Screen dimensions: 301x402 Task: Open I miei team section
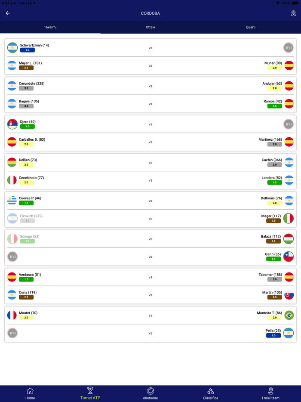click(271, 393)
